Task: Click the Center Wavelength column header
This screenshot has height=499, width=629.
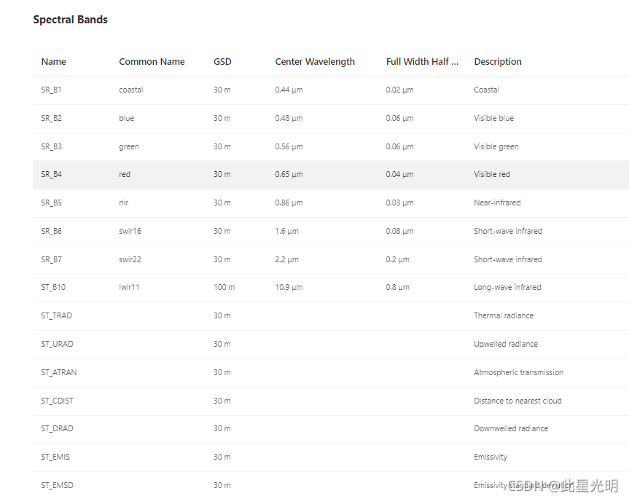Action: (x=315, y=62)
